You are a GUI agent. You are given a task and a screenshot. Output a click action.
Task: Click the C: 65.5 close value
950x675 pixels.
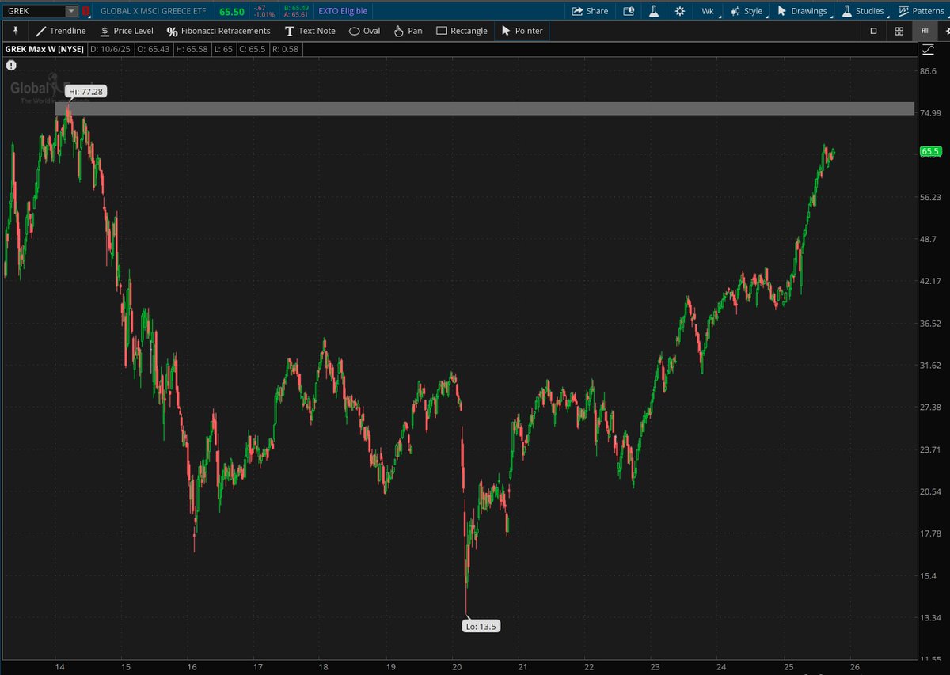tap(254, 50)
